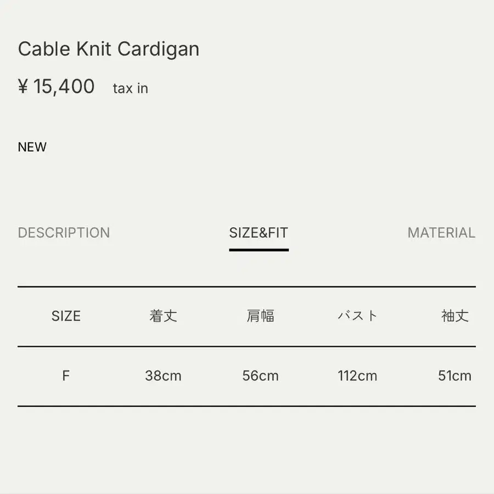Image resolution: width=494 pixels, height=494 pixels.
Task: Click the Cable Knit Cardigan product title
Action: pyautogui.click(x=109, y=49)
